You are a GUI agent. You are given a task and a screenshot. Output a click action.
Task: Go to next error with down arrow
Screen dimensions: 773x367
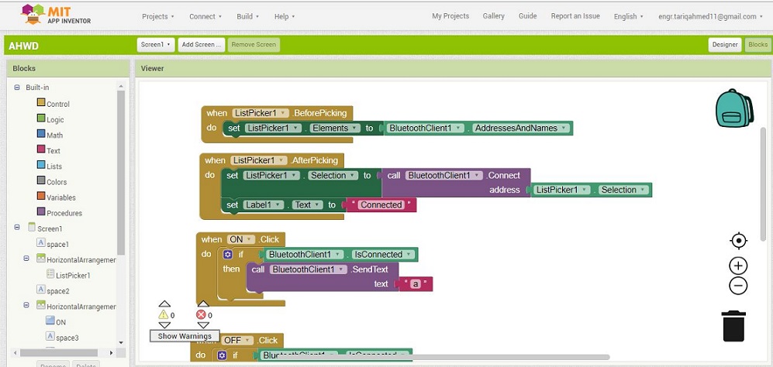pos(203,325)
